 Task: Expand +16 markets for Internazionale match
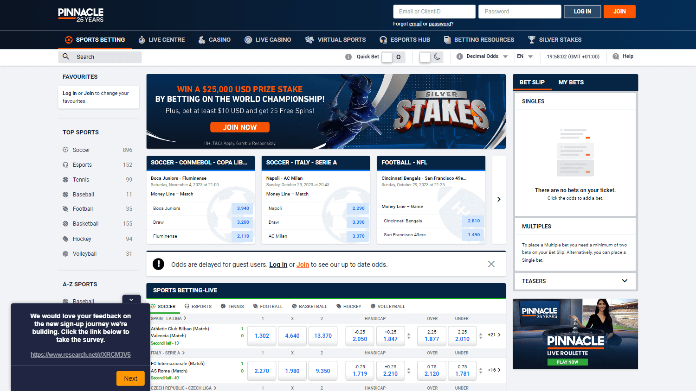494,370
